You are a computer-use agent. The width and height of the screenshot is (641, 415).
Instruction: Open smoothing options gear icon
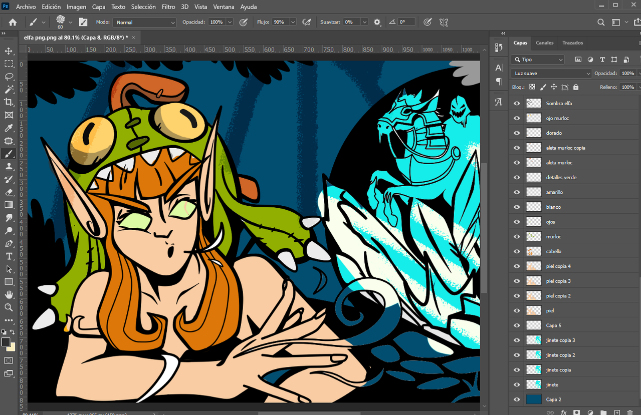coord(377,22)
